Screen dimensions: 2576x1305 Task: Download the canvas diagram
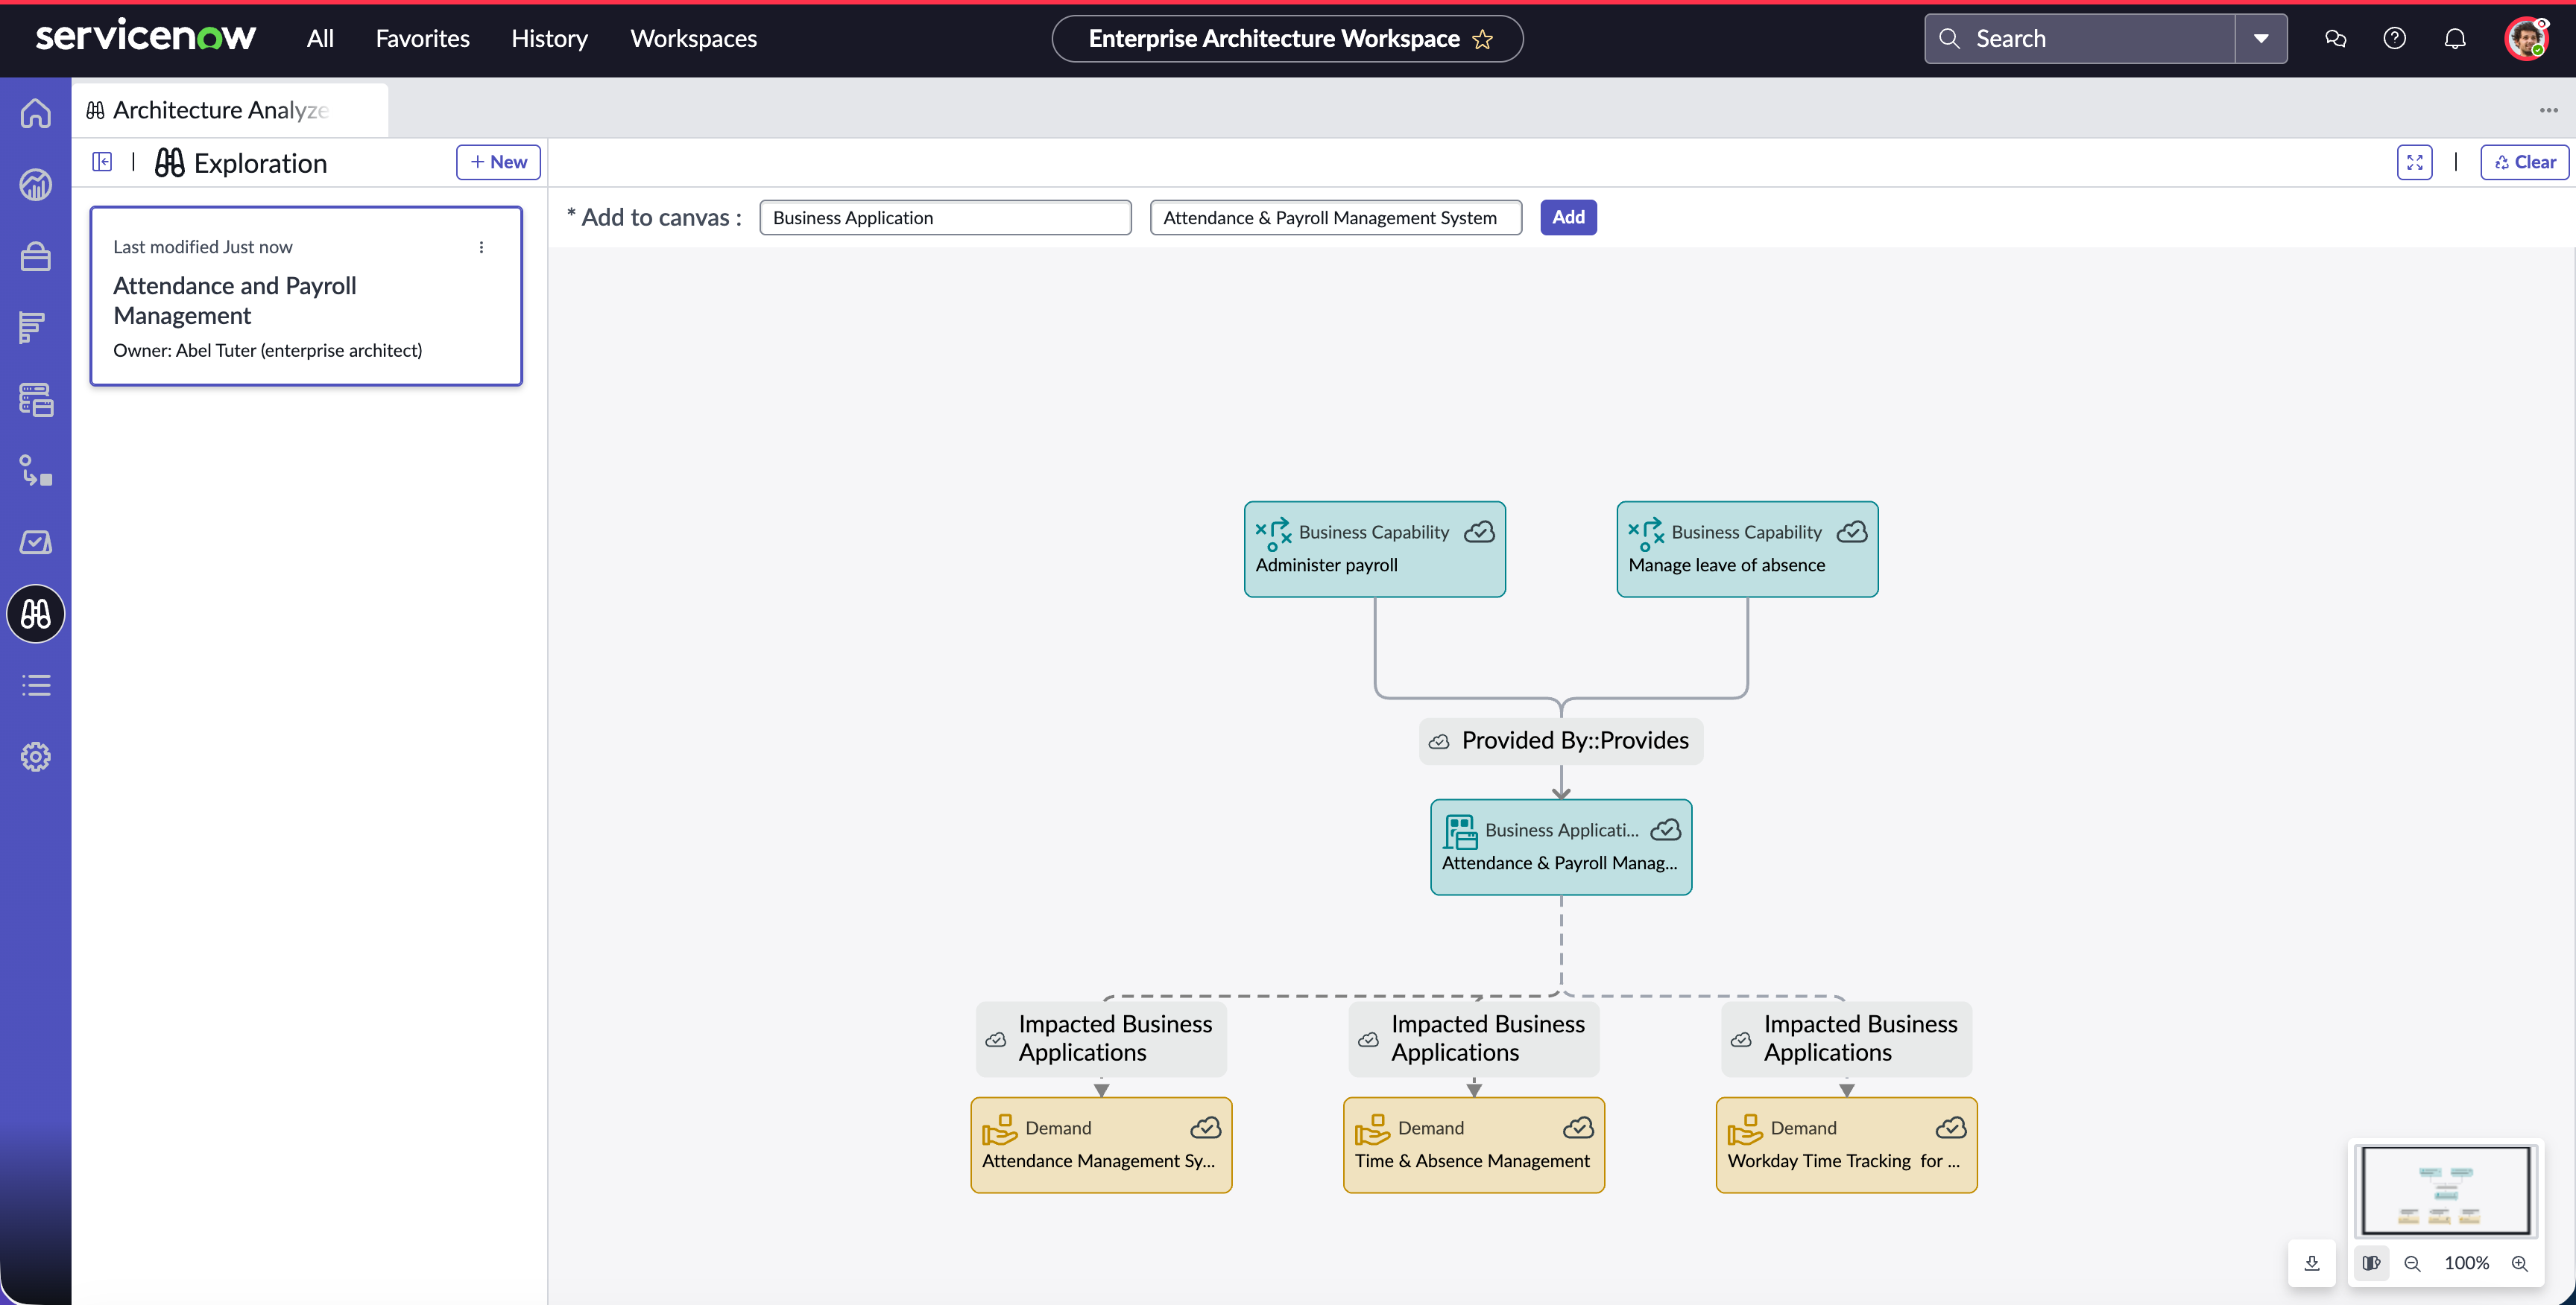(x=2312, y=1263)
